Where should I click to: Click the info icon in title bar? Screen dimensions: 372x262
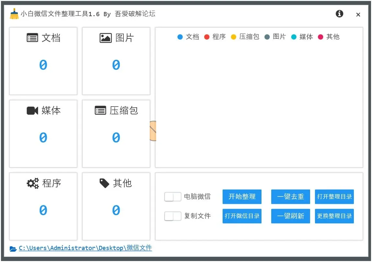[339, 14]
